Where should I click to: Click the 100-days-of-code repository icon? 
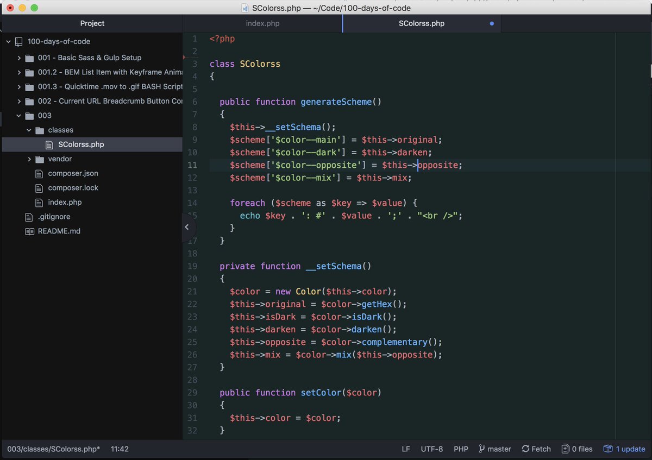pos(20,41)
